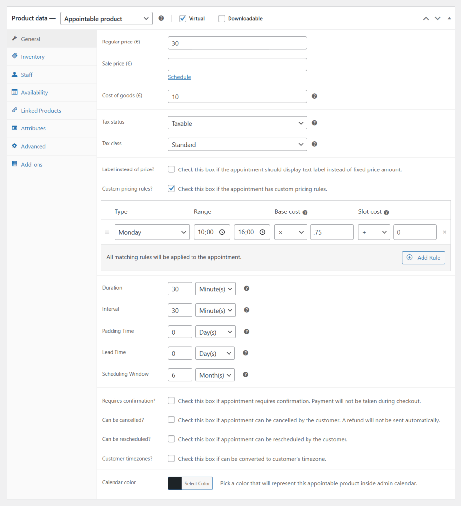Screen dimensions: 461x506
Task: Remove the Monday pricing rule with X icon
Action: point(444,232)
